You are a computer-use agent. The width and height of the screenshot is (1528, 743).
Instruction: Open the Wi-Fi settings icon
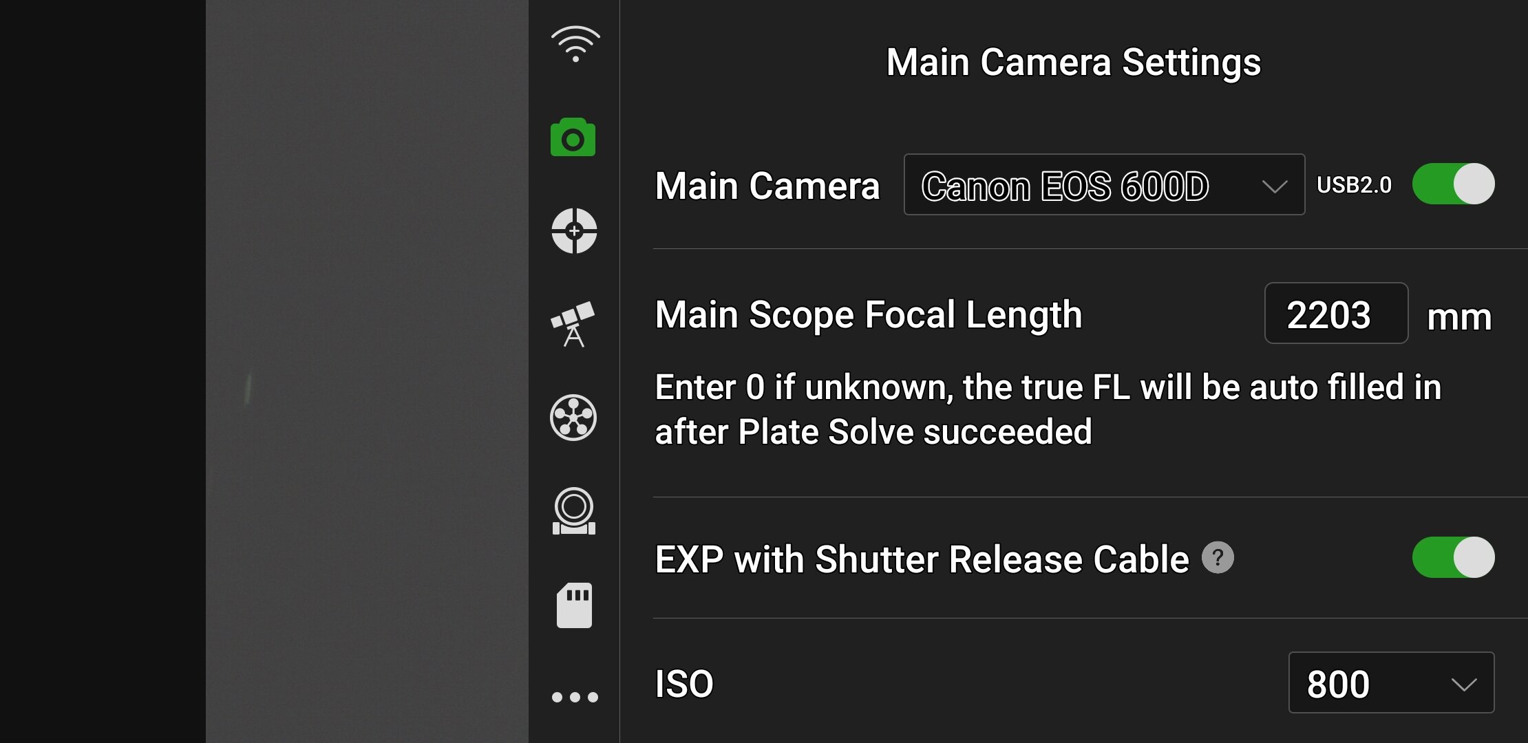click(x=575, y=45)
